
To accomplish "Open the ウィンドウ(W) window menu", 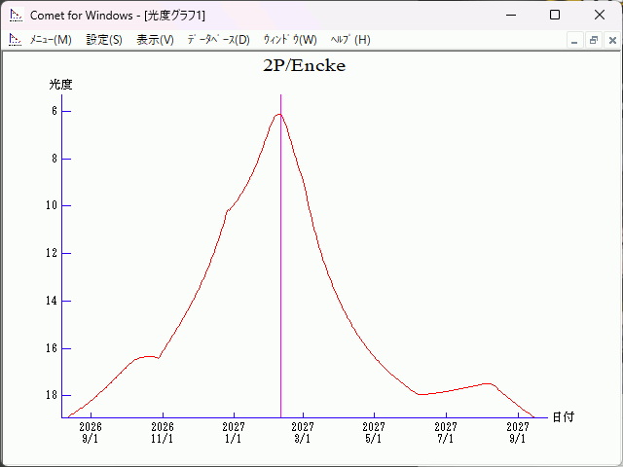I will tap(289, 40).
